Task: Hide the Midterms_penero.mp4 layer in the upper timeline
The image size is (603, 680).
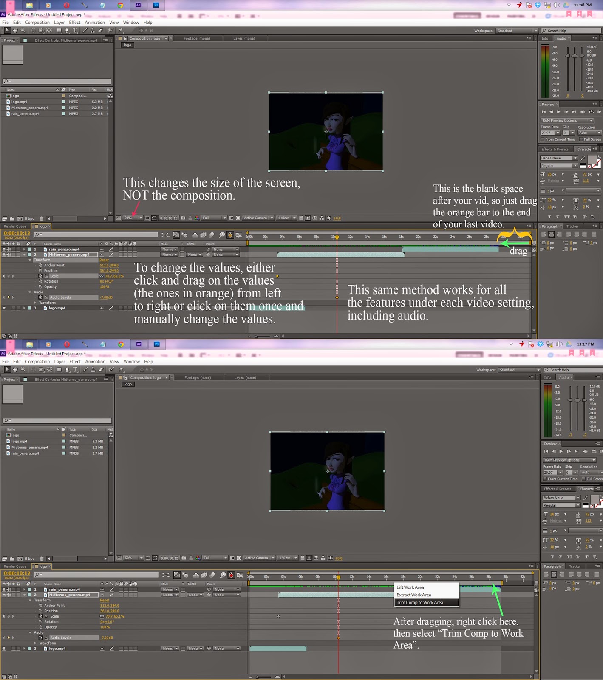Action: pos(4,255)
